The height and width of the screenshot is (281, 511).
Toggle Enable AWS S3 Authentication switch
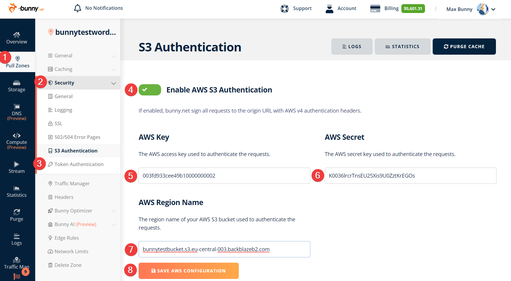[150, 90]
